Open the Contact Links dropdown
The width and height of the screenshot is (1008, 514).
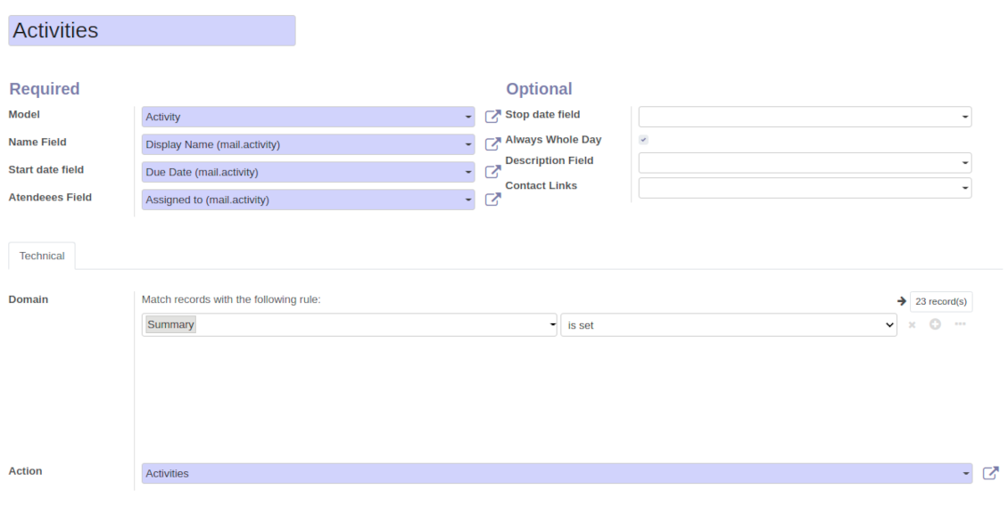tap(805, 188)
